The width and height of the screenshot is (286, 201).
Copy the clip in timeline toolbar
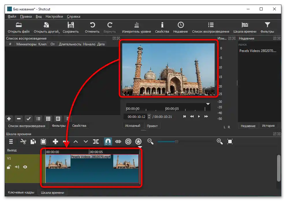33,142
